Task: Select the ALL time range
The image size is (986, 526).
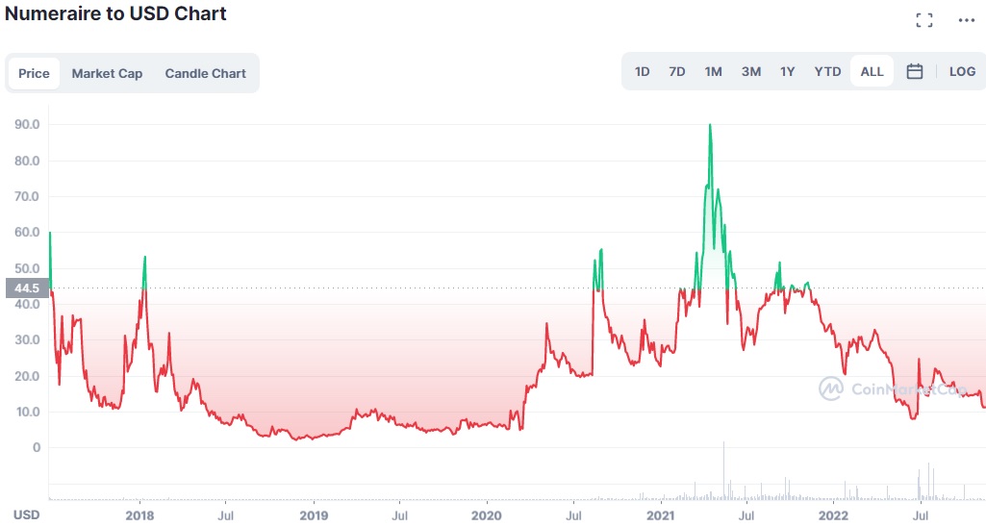Action: pos(872,72)
